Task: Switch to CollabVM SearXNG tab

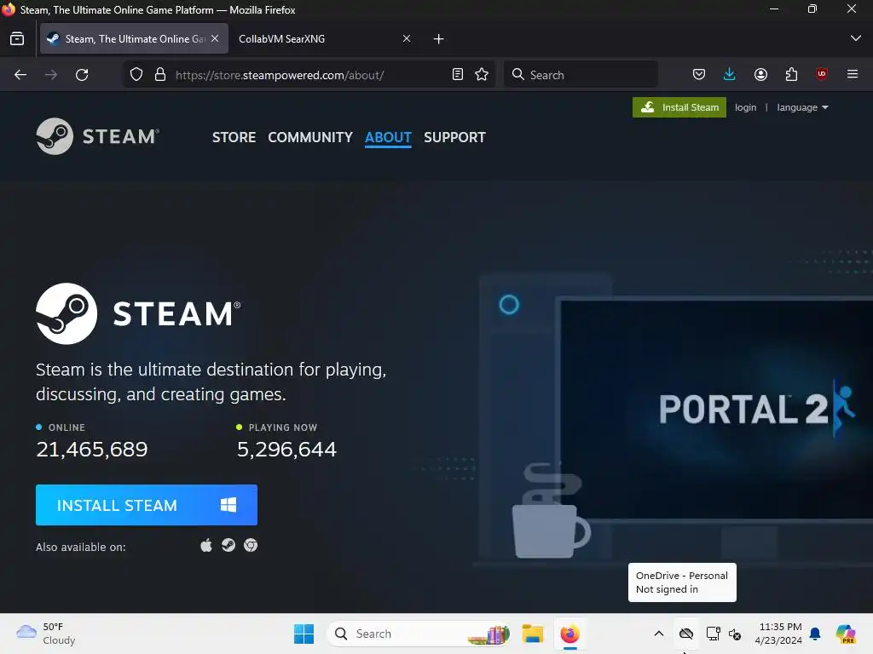Action: (x=322, y=39)
